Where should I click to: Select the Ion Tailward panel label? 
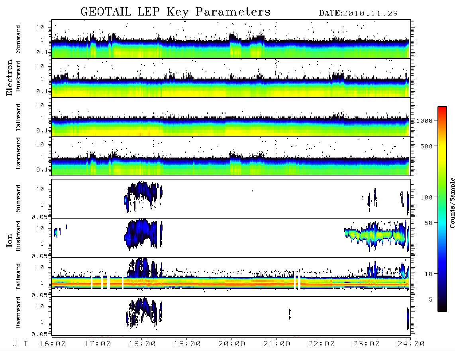(x=18, y=277)
